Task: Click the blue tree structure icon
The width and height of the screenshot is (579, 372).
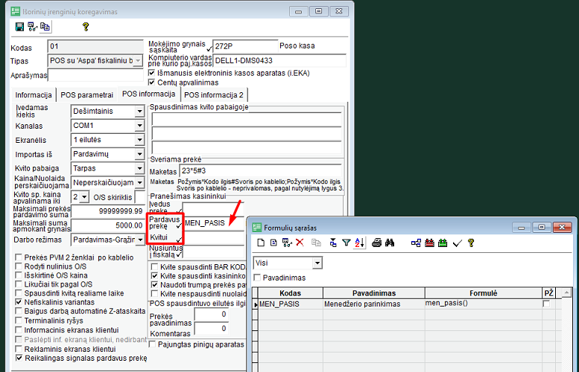Action: 416,243
